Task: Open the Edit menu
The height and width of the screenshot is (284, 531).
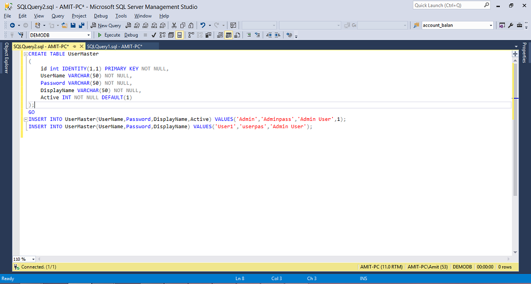Action: pos(22,16)
